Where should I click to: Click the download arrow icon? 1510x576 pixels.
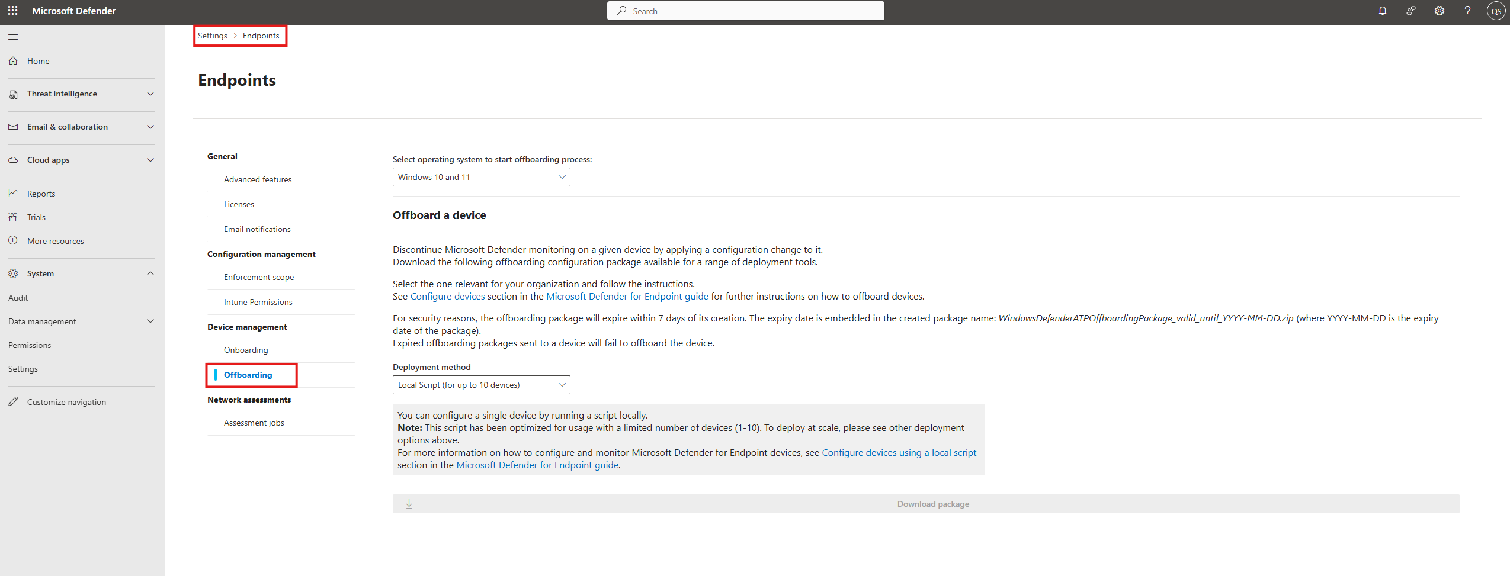coord(409,504)
